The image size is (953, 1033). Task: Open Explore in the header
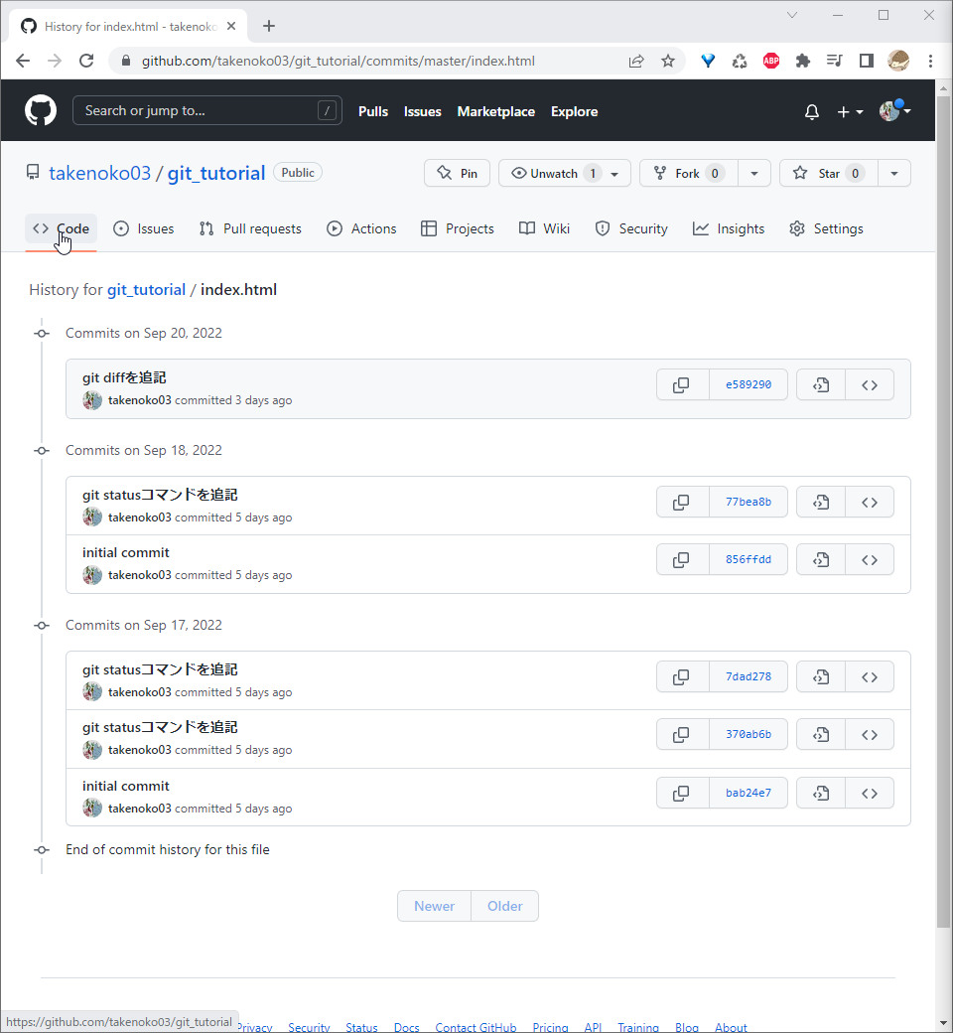coord(575,112)
